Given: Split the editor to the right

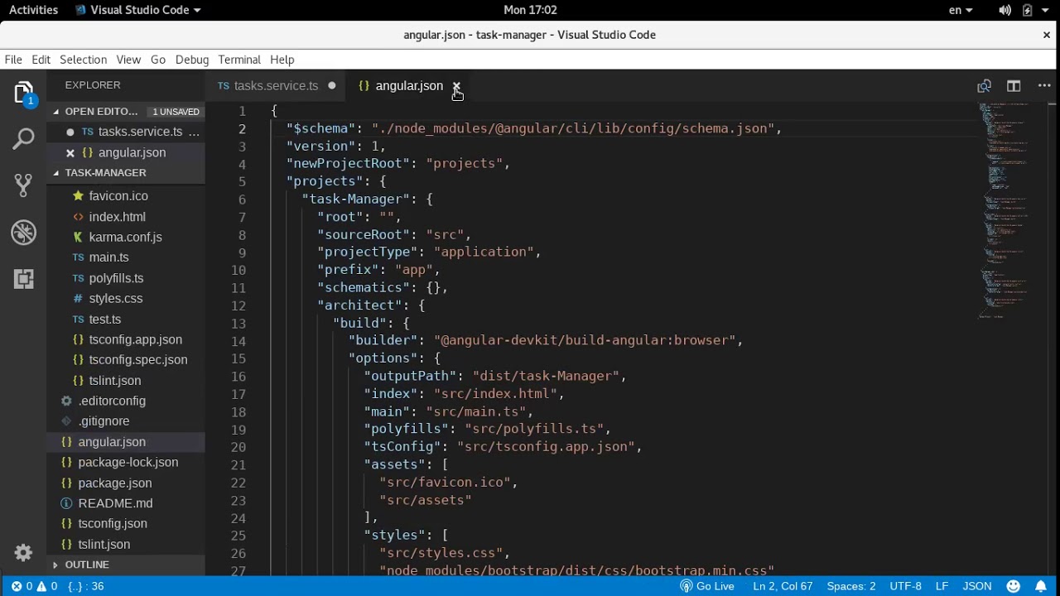Looking at the screenshot, I should point(1014,86).
